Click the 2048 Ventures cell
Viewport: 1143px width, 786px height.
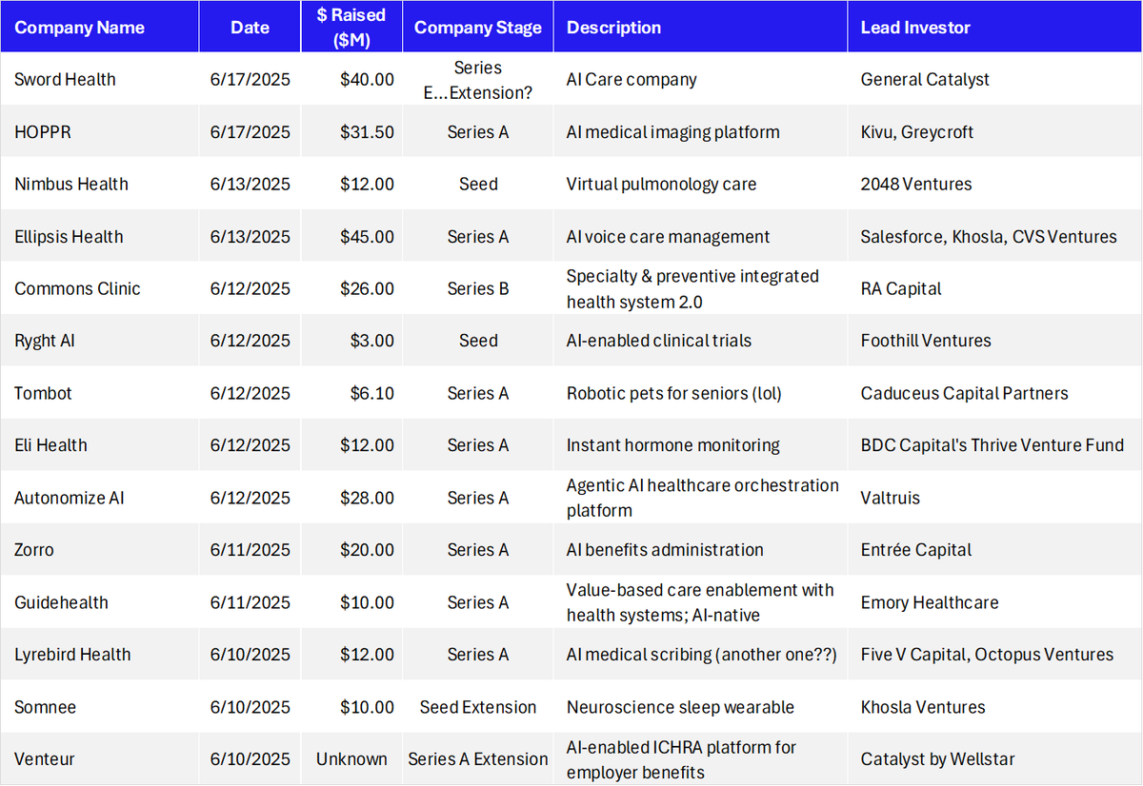pyautogui.click(x=995, y=184)
